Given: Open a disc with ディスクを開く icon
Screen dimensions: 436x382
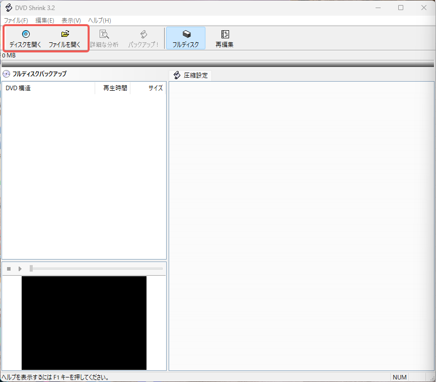Looking at the screenshot, I should pyautogui.click(x=25, y=38).
